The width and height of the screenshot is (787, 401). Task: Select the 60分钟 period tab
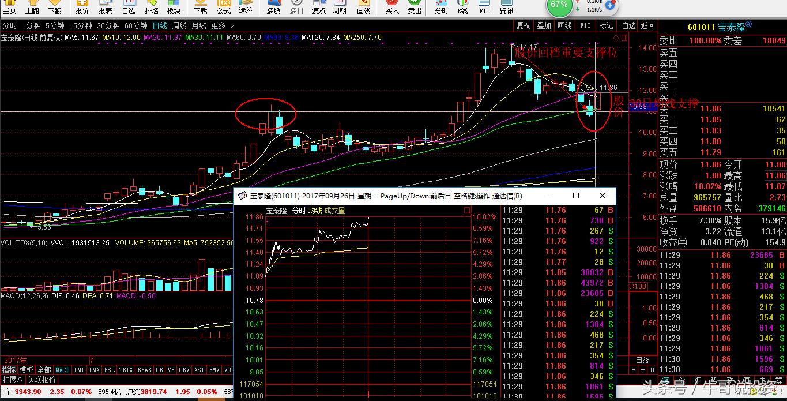point(136,25)
